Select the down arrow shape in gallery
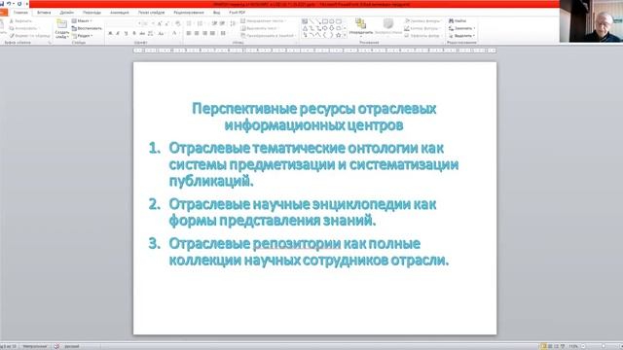Image resolution: width=623 pixels, height=350 pixels. point(331,28)
